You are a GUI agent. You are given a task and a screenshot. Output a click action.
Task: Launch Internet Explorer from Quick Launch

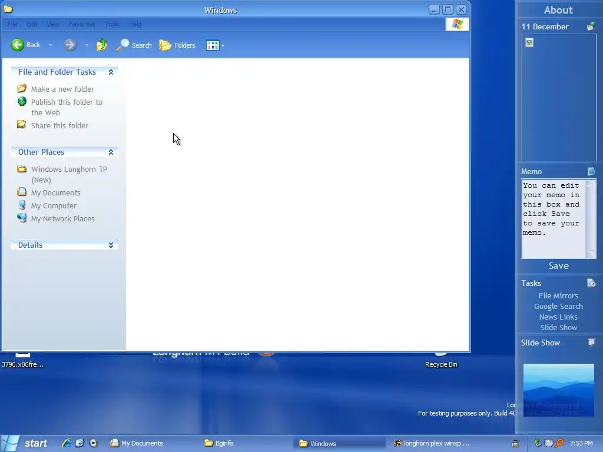tap(67, 443)
